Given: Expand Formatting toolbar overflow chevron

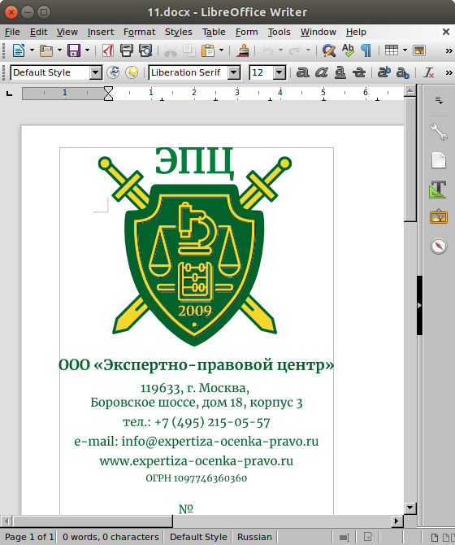Looking at the screenshot, I should click(x=448, y=72).
